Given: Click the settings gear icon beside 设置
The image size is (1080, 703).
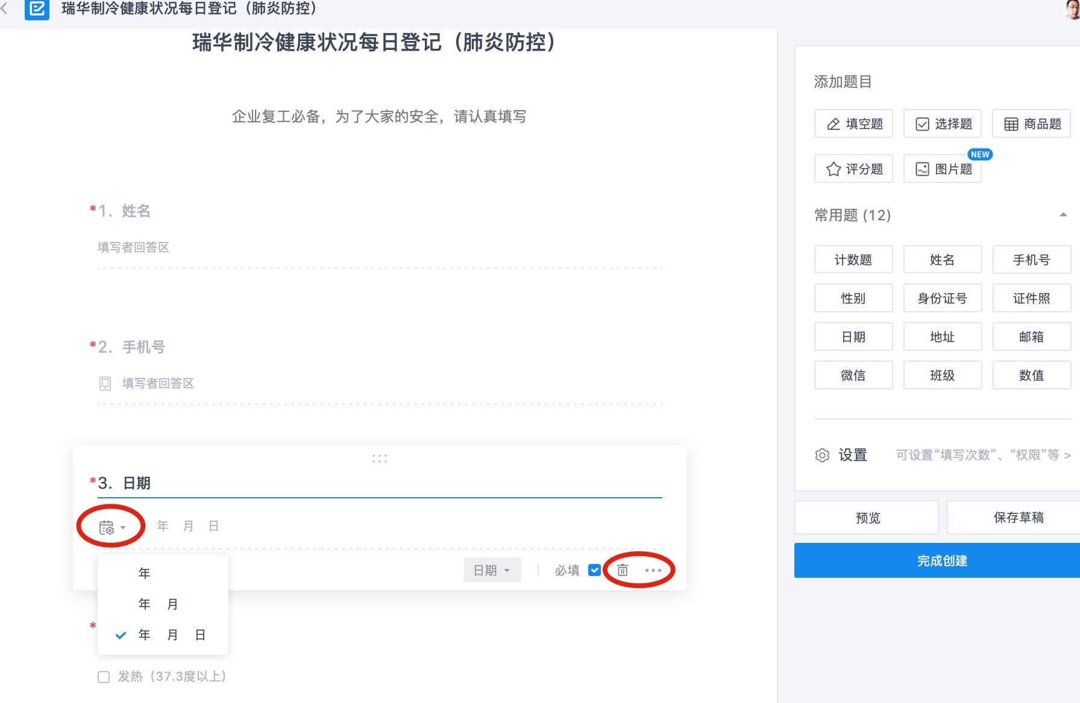Looking at the screenshot, I should [x=822, y=455].
